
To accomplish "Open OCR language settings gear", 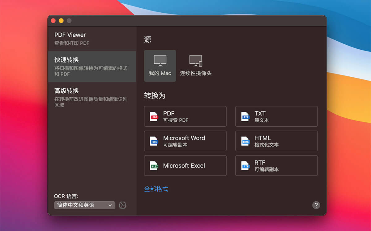I will pyautogui.click(x=123, y=205).
